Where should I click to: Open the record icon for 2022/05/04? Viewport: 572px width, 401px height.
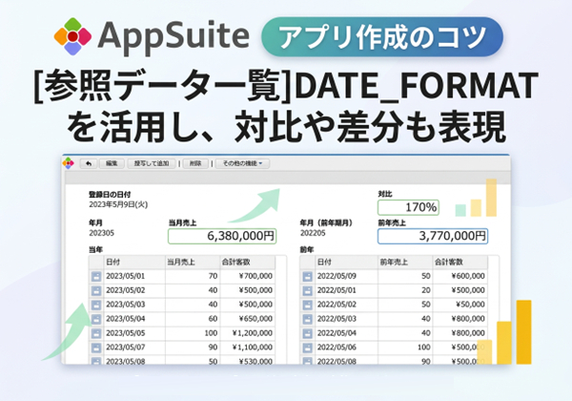click(x=308, y=333)
